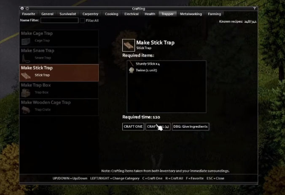This screenshot has height=195, width=285.
Task: Click the Sturdy Stick ingredient icon
Action: point(131,63)
